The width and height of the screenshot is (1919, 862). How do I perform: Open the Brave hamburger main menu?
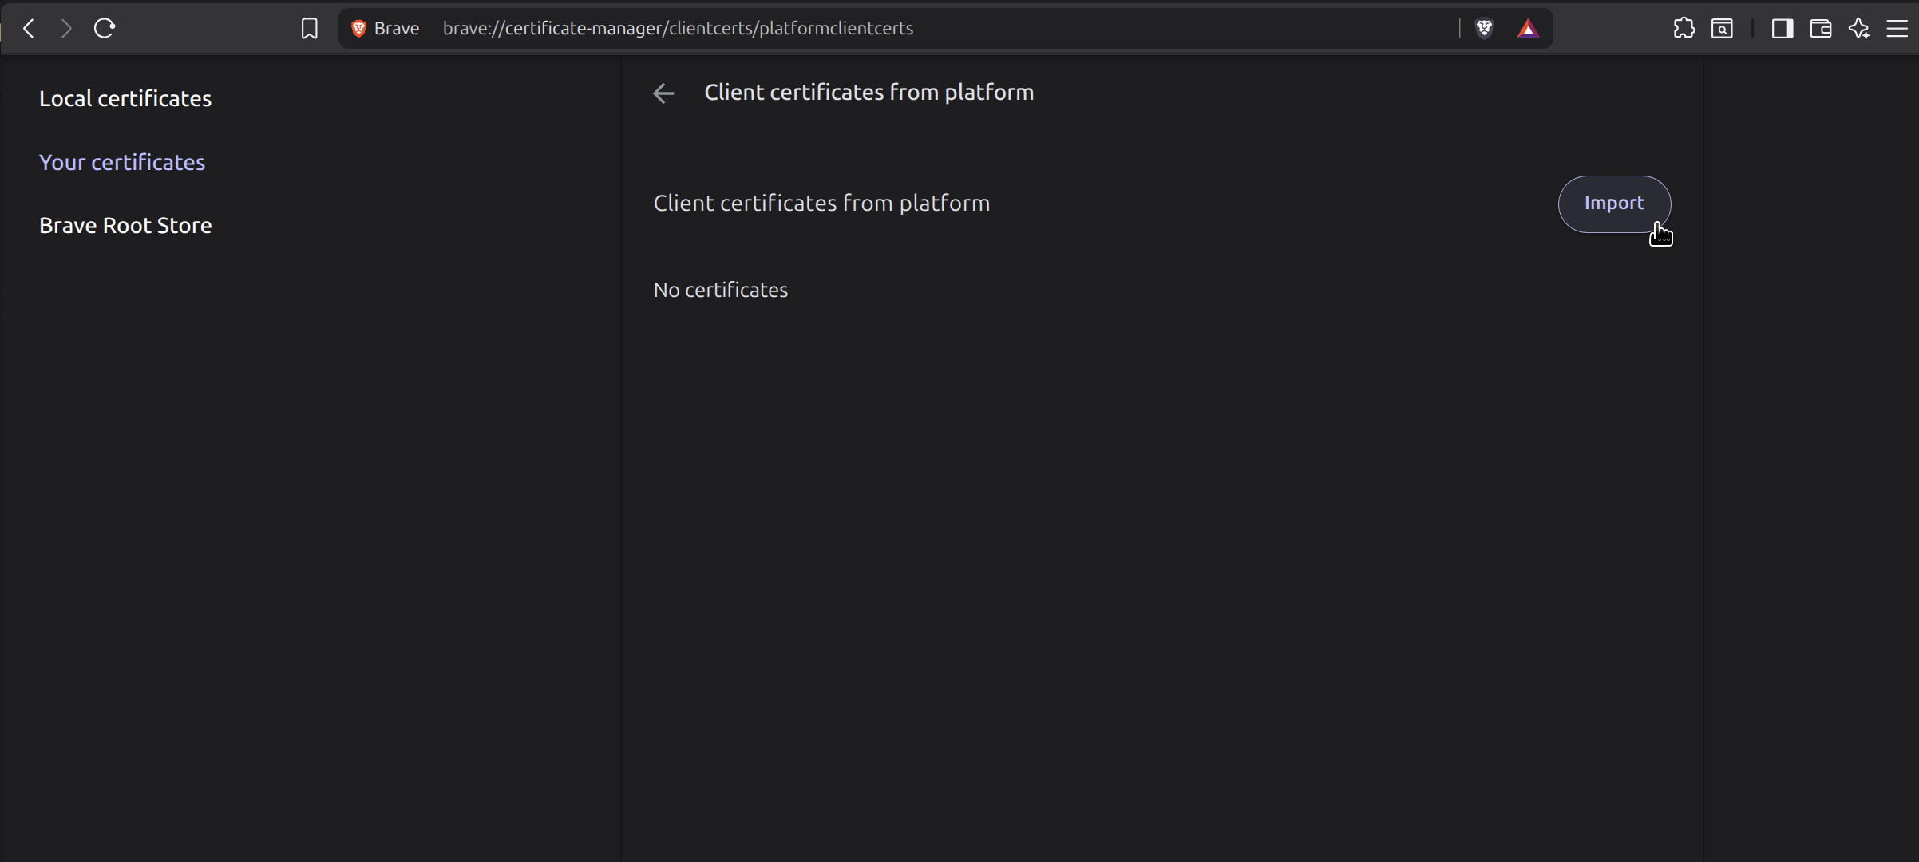point(1897,29)
